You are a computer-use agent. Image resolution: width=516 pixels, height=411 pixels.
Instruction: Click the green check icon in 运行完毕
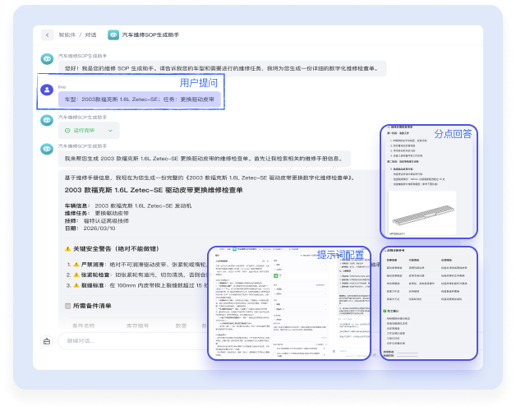point(67,131)
